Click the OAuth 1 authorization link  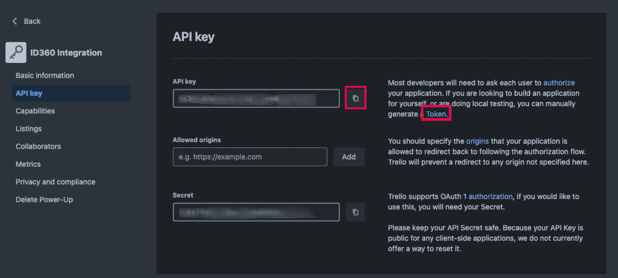point(490,196)
